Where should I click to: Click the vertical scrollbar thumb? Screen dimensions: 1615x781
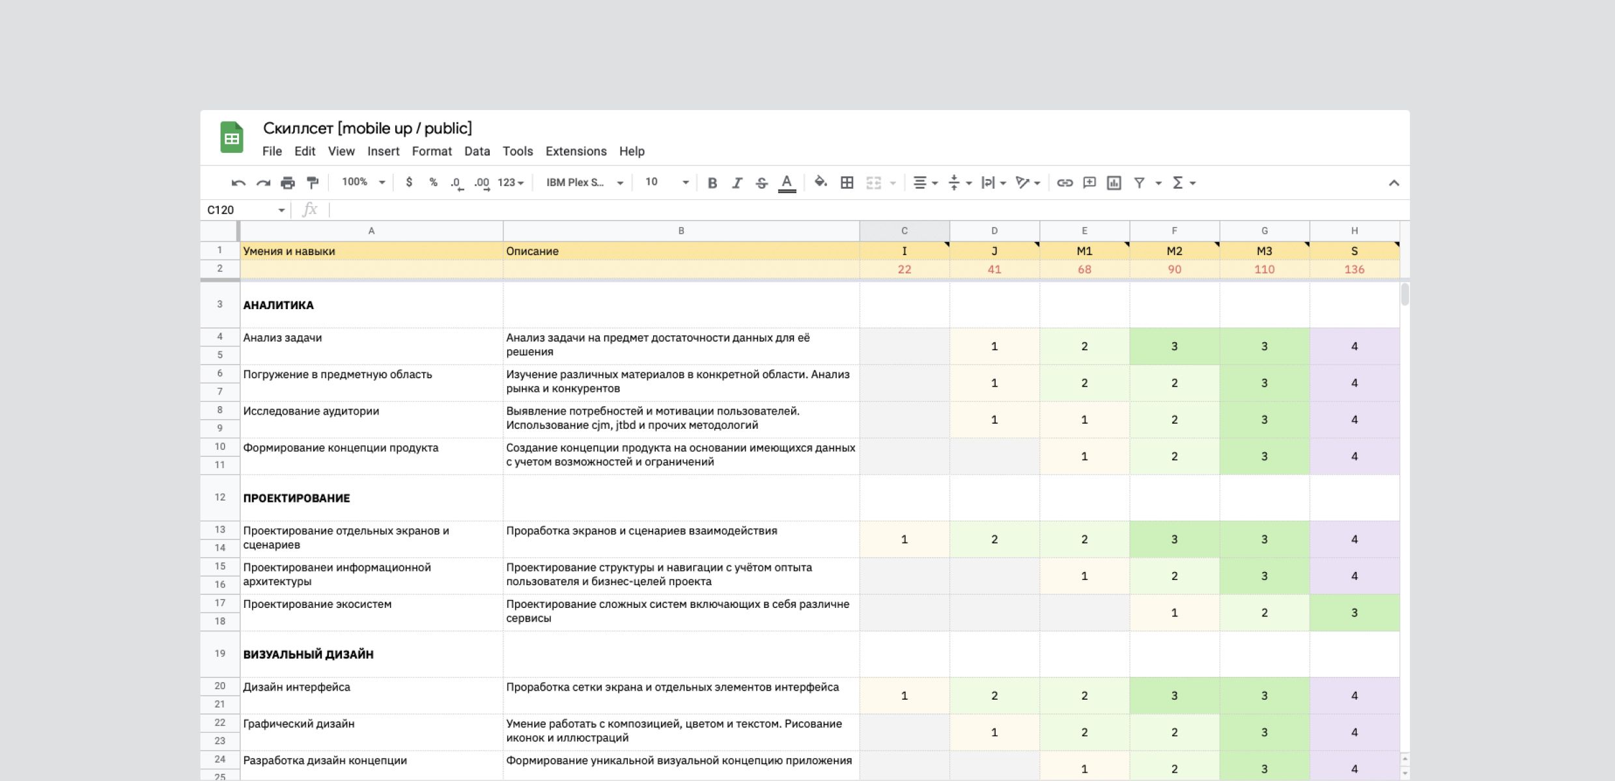tap(1405, 294)
